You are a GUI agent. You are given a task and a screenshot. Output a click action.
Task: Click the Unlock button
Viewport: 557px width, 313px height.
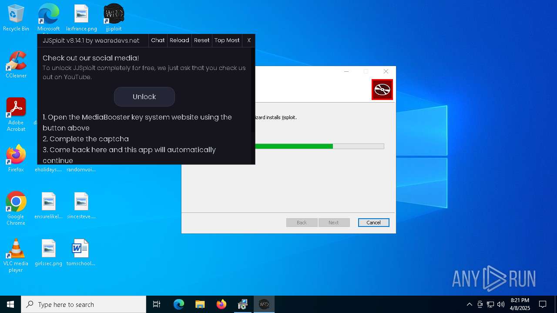point(144,97)
